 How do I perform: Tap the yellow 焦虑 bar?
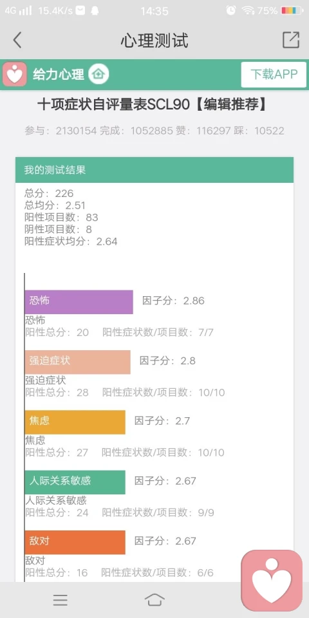pyautogui.click(x=75, y=422)
